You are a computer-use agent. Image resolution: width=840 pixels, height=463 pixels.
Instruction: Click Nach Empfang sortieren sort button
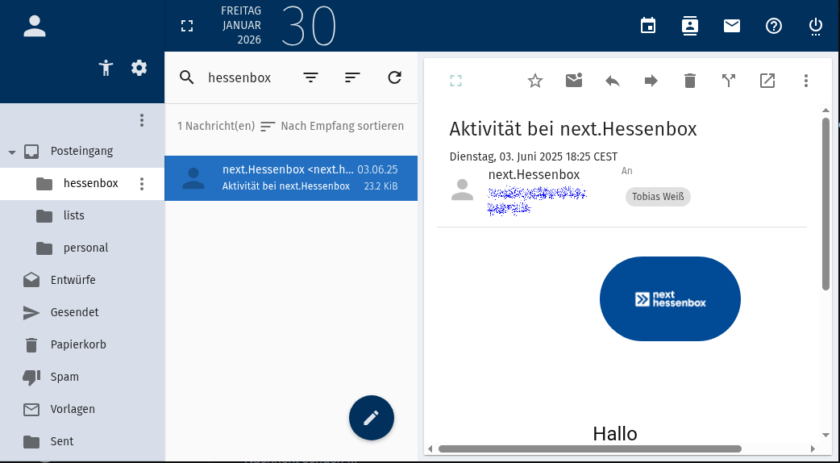(x=332, y=127)
